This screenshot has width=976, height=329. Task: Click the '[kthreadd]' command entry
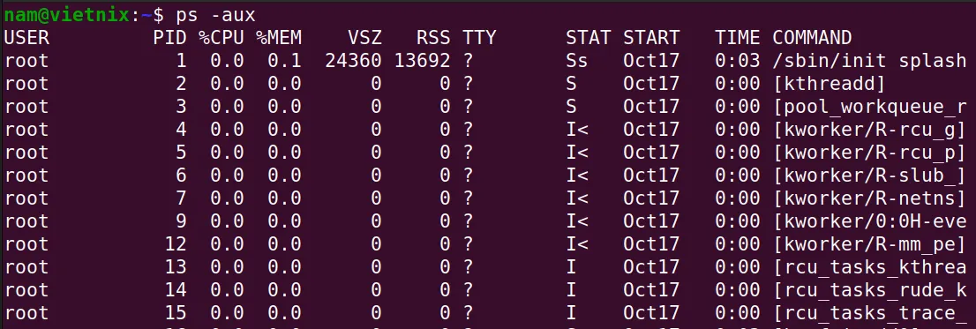click(830, 84)
